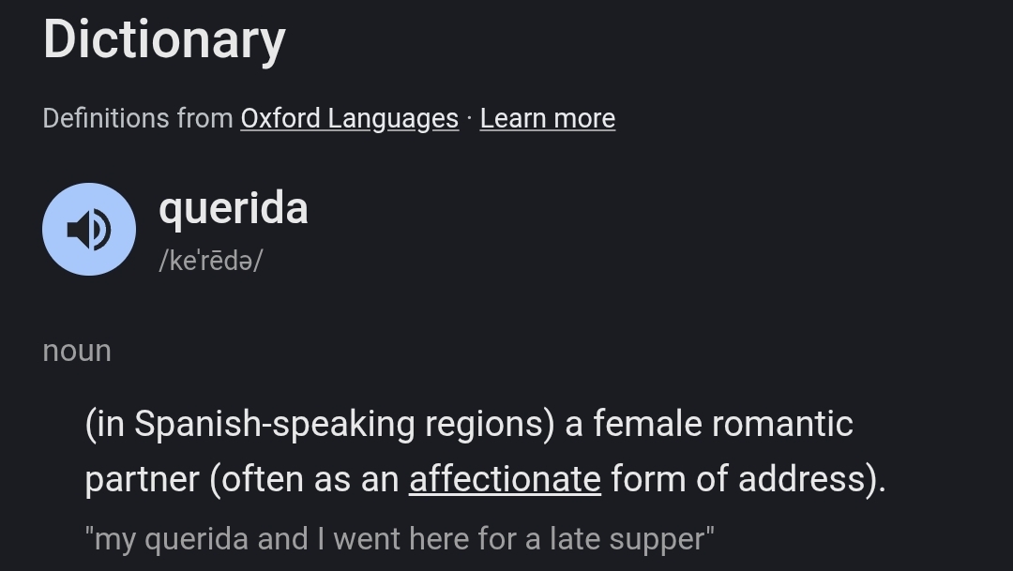1013x571 pixels.
Task: Click the word partner in the definition
Action: [x=142, y=479]
